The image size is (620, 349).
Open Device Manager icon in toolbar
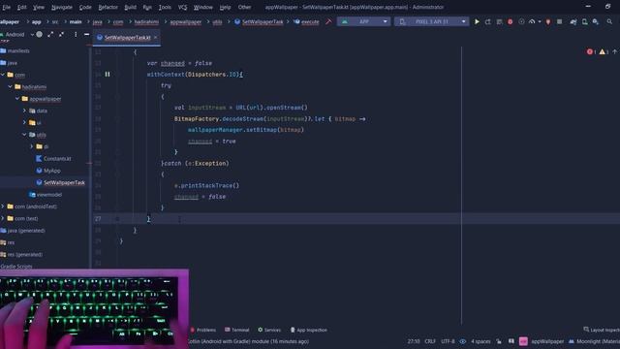click(x=584, y=21)
